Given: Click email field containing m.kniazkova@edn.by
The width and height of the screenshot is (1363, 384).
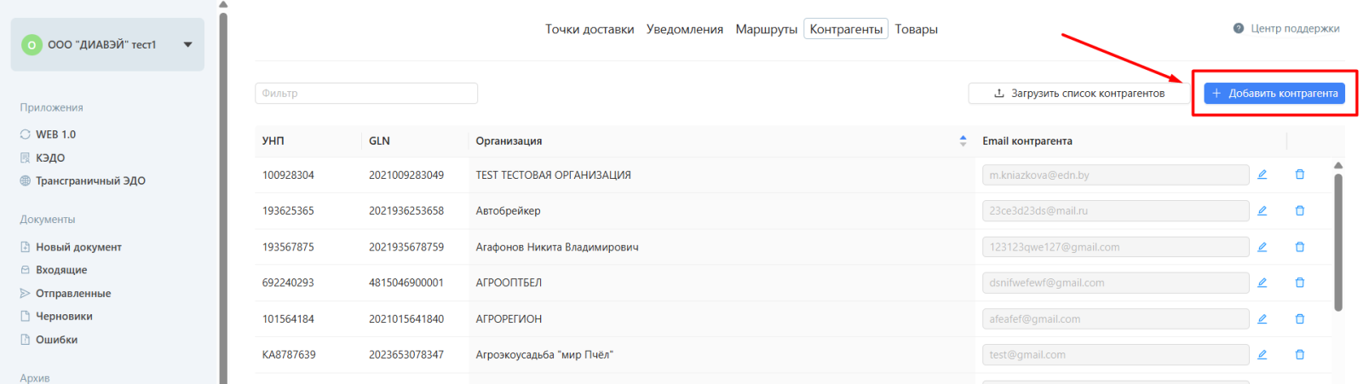Looking at the screenshot, I should point(1114,175).
